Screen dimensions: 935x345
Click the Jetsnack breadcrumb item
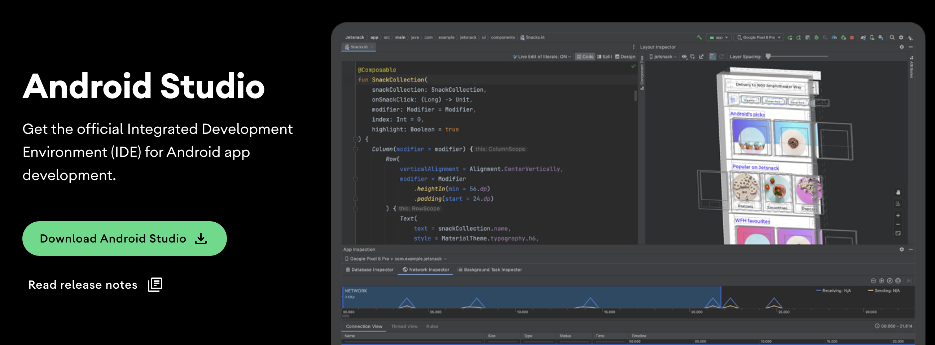355,37
